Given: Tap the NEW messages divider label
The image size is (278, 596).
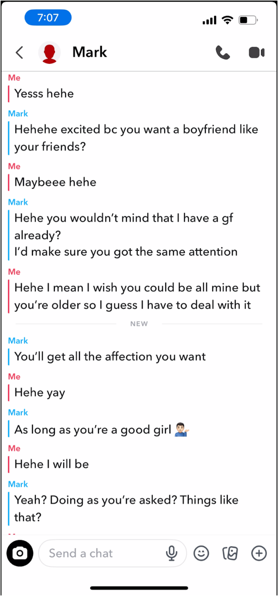Looking at the screenshot, I should click(139, 324).
